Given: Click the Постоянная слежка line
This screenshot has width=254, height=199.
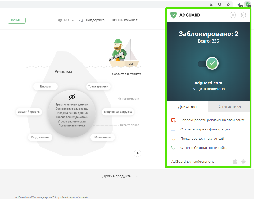Looking at the screenshot, I should point(72,126).
